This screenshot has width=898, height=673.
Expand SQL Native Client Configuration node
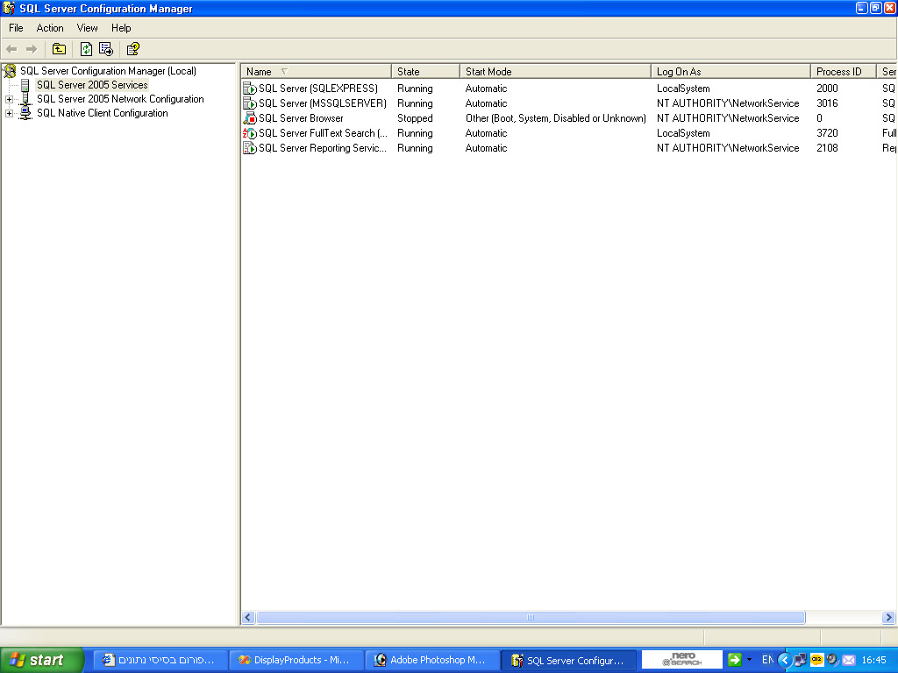pos(10,113)
